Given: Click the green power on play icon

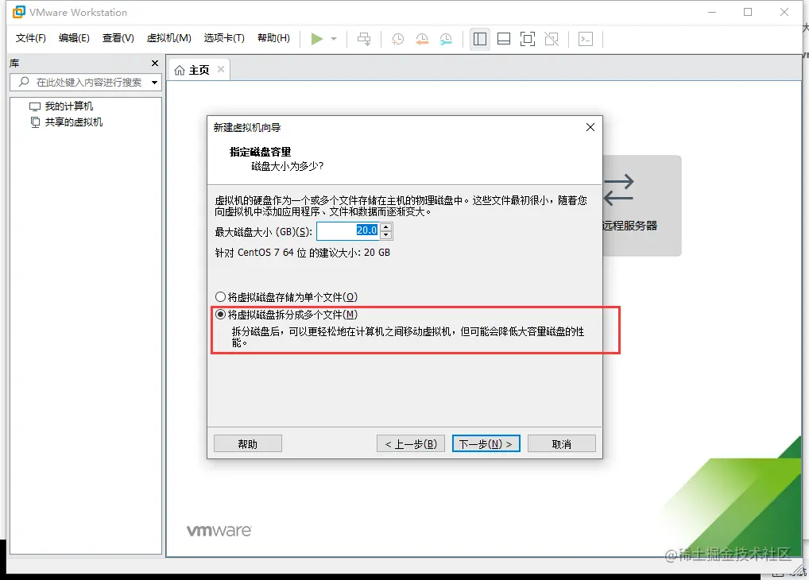Looking at the screenshot, I should tap(317, 39).
